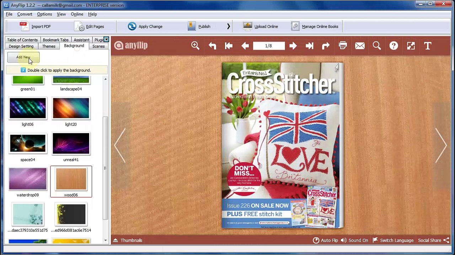Toggle Auto Flip playback

tap(325, 240)
